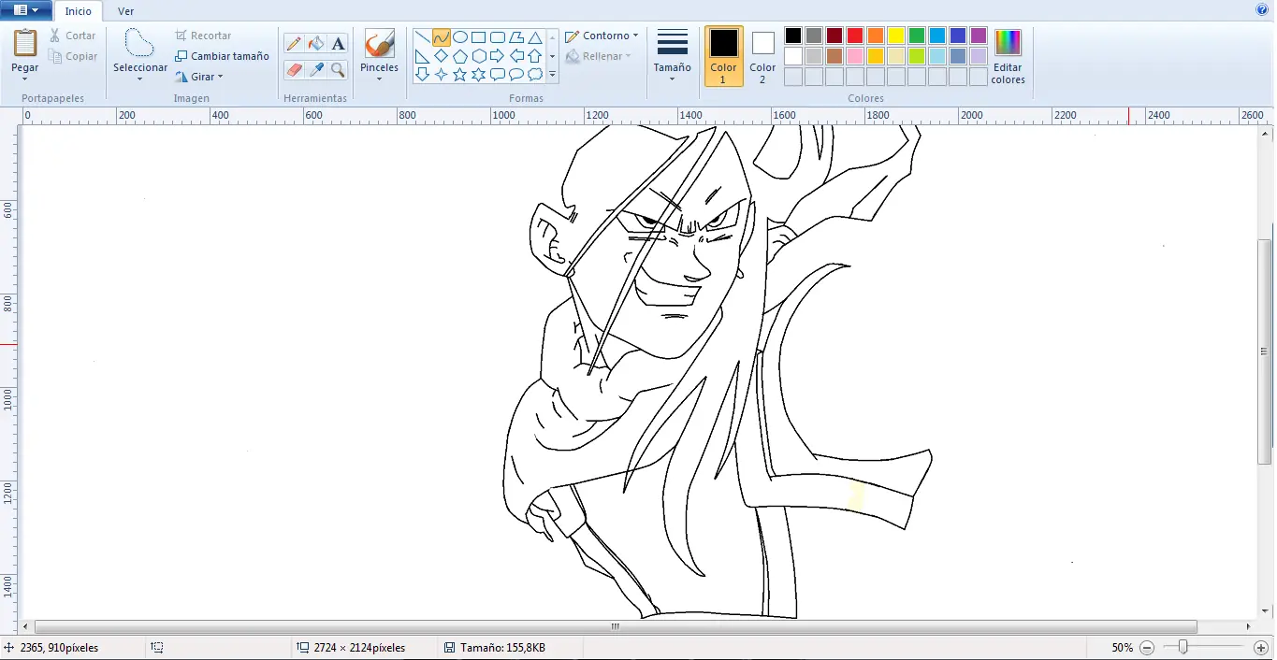Choose the Curve shape
Screen dimensions: 1277x660
click(x=442, y=37)
